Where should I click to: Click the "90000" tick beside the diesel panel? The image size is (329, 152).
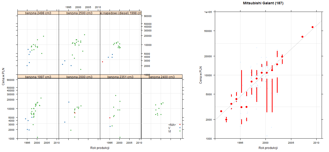click(x=148, y=16)
